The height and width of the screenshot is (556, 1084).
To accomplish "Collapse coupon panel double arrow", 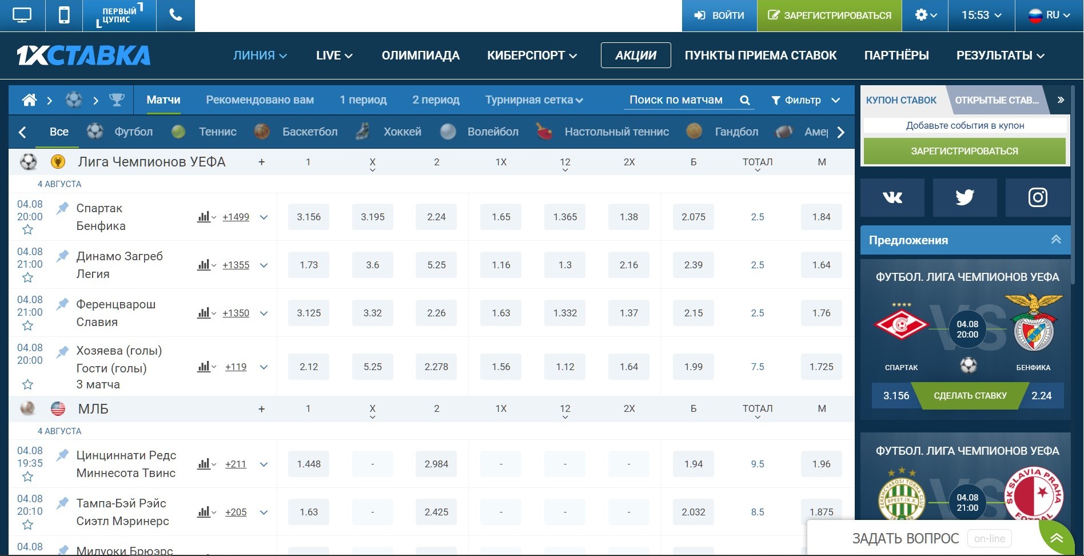I will pyautogui.click(x=1061, y=100).
